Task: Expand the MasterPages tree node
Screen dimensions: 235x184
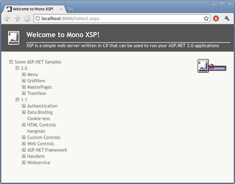Action: 24,87
